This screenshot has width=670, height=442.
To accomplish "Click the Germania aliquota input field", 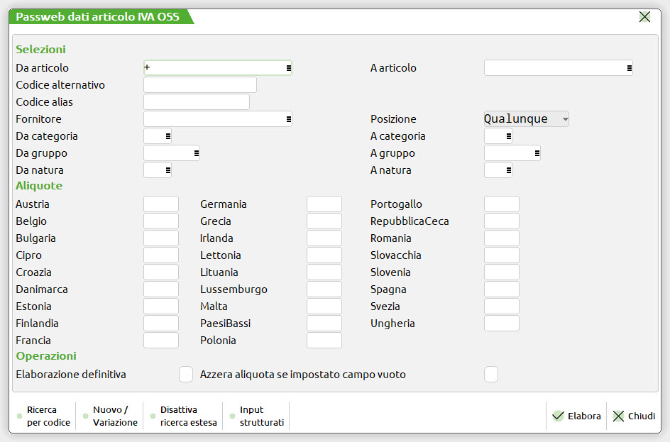I will (324, 204).
